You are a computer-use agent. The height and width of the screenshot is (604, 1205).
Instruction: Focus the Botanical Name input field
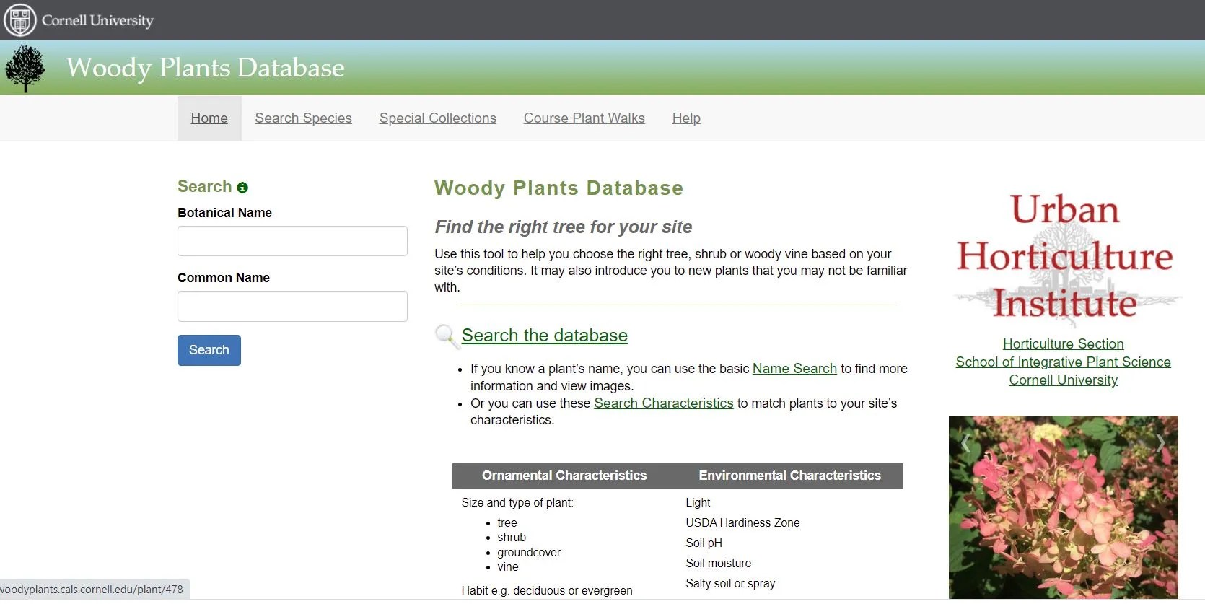292,241
